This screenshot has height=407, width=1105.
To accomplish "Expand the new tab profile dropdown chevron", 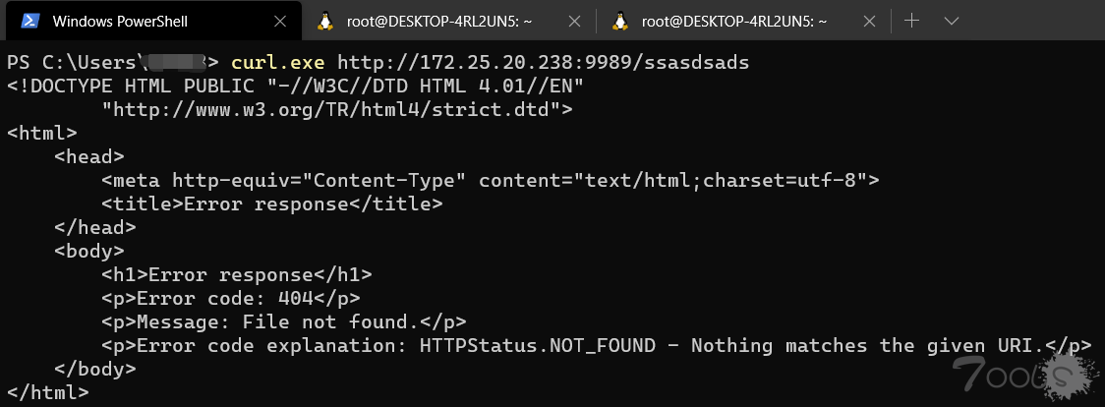I will click(952, 21).
